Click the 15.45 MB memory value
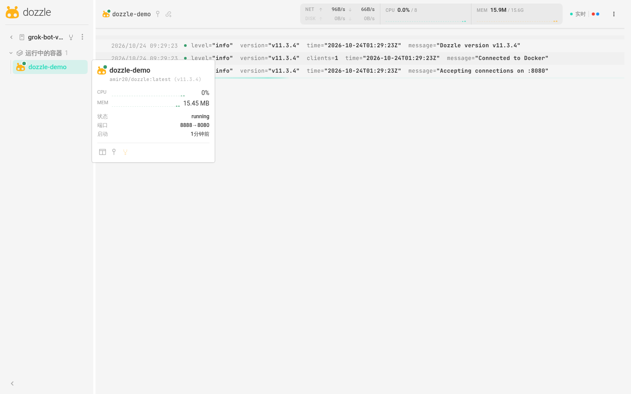Screen dimensions: 631x394 pos(196,103)
